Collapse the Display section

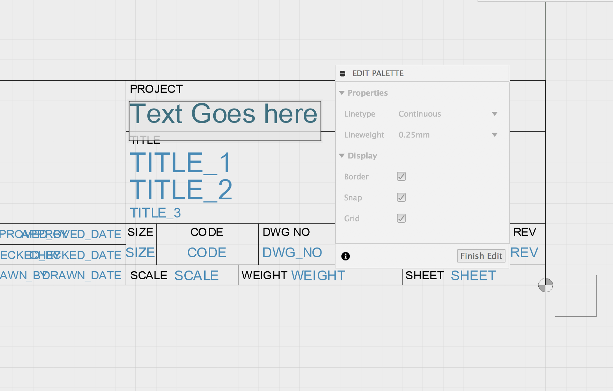[342, 156]
